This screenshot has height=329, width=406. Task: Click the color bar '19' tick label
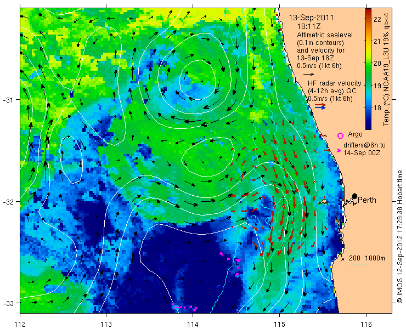377,86
